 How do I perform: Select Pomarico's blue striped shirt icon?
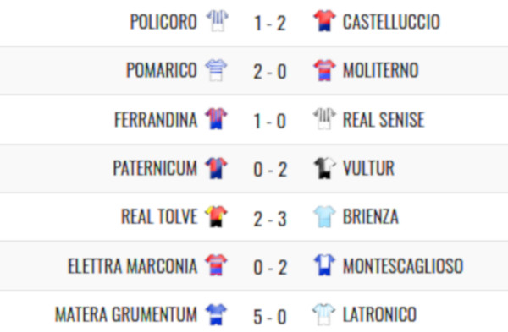(x=216, y=70)
